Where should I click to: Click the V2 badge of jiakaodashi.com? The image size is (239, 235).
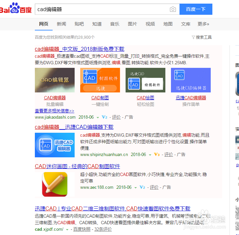pyautogui.click(x=105, y=117)
